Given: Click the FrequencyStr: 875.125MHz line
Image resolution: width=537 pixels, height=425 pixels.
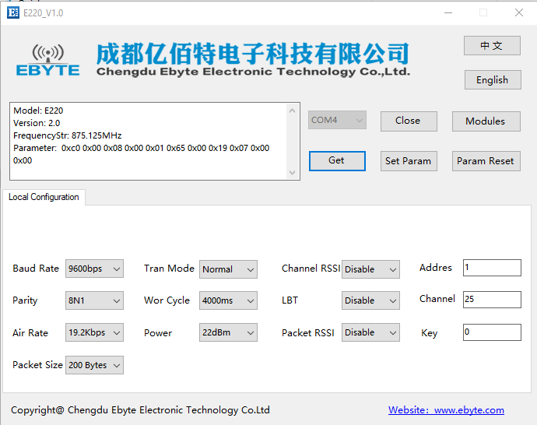Looking at the screenshot, I should tap(68, 135).
